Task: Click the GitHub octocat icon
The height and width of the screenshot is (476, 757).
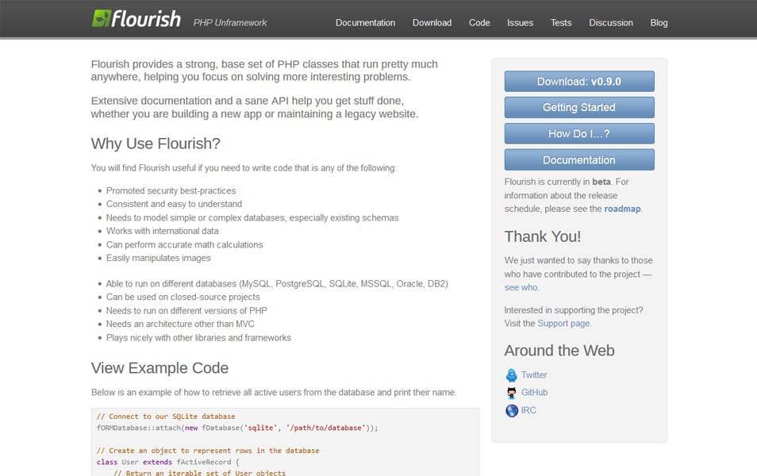Action: (511, 393)
